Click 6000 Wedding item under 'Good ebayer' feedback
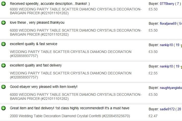 pos(75,97)
